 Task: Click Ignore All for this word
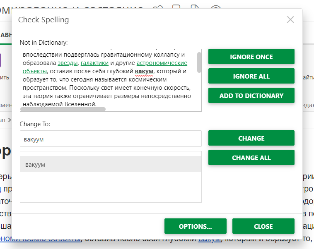(x=251, y=76)
